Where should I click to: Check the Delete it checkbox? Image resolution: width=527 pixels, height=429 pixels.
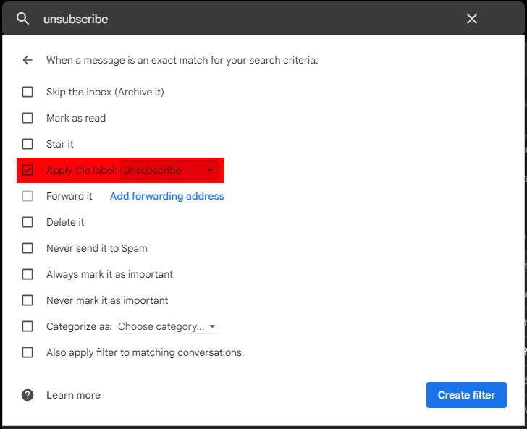(28, 222)
